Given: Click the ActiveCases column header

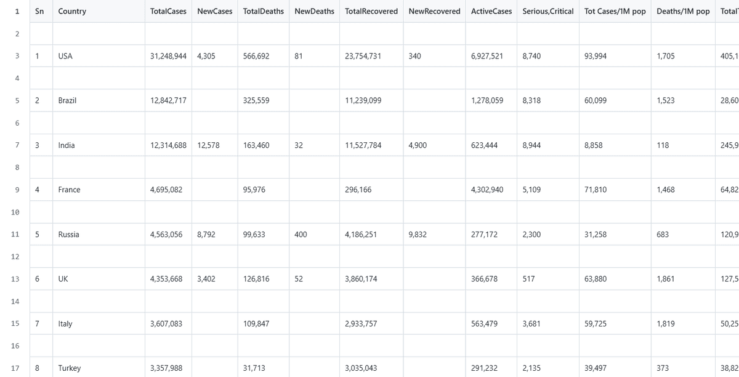Looking at the screenshot, I should tap(491, 11).
